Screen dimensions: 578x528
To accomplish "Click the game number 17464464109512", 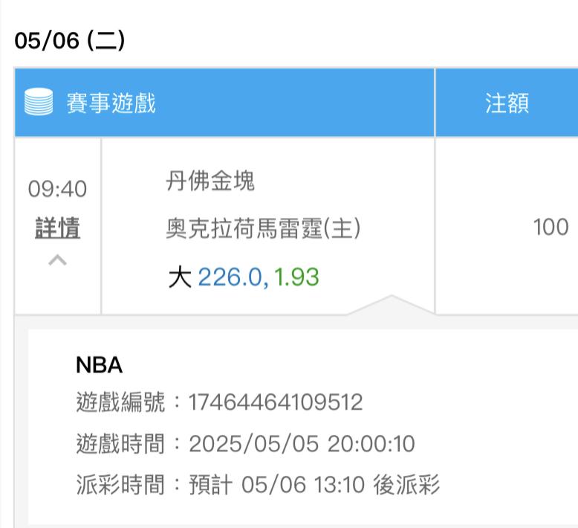I will (x=276, y=403).
